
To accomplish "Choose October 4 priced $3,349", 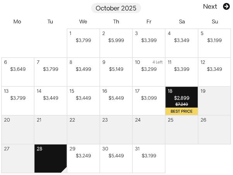I will pyautogui.click(x=182, y=43).
